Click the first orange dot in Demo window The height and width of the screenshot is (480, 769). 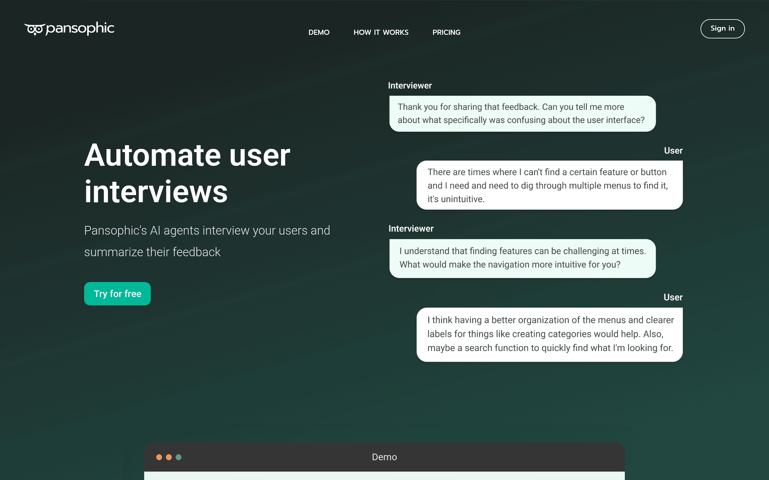pyautogui.click(x=159, y=457)
